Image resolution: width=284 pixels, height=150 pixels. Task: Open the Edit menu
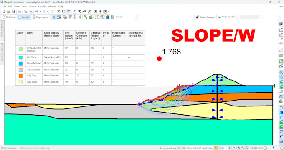click(10, 7)
